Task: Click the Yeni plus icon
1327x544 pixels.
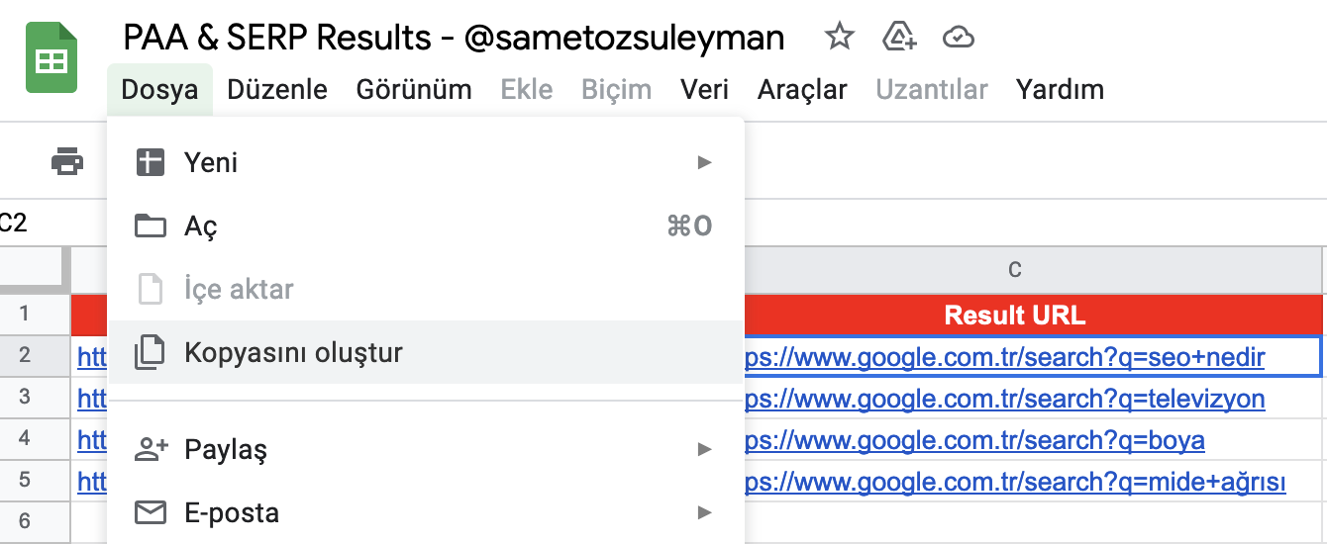Action: [150, 162]
